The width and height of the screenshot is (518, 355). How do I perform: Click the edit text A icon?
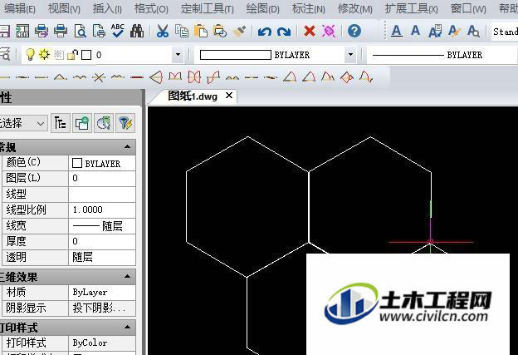[435, 31]
